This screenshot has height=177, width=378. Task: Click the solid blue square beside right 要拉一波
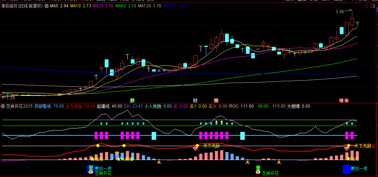(x=347, y=169)
